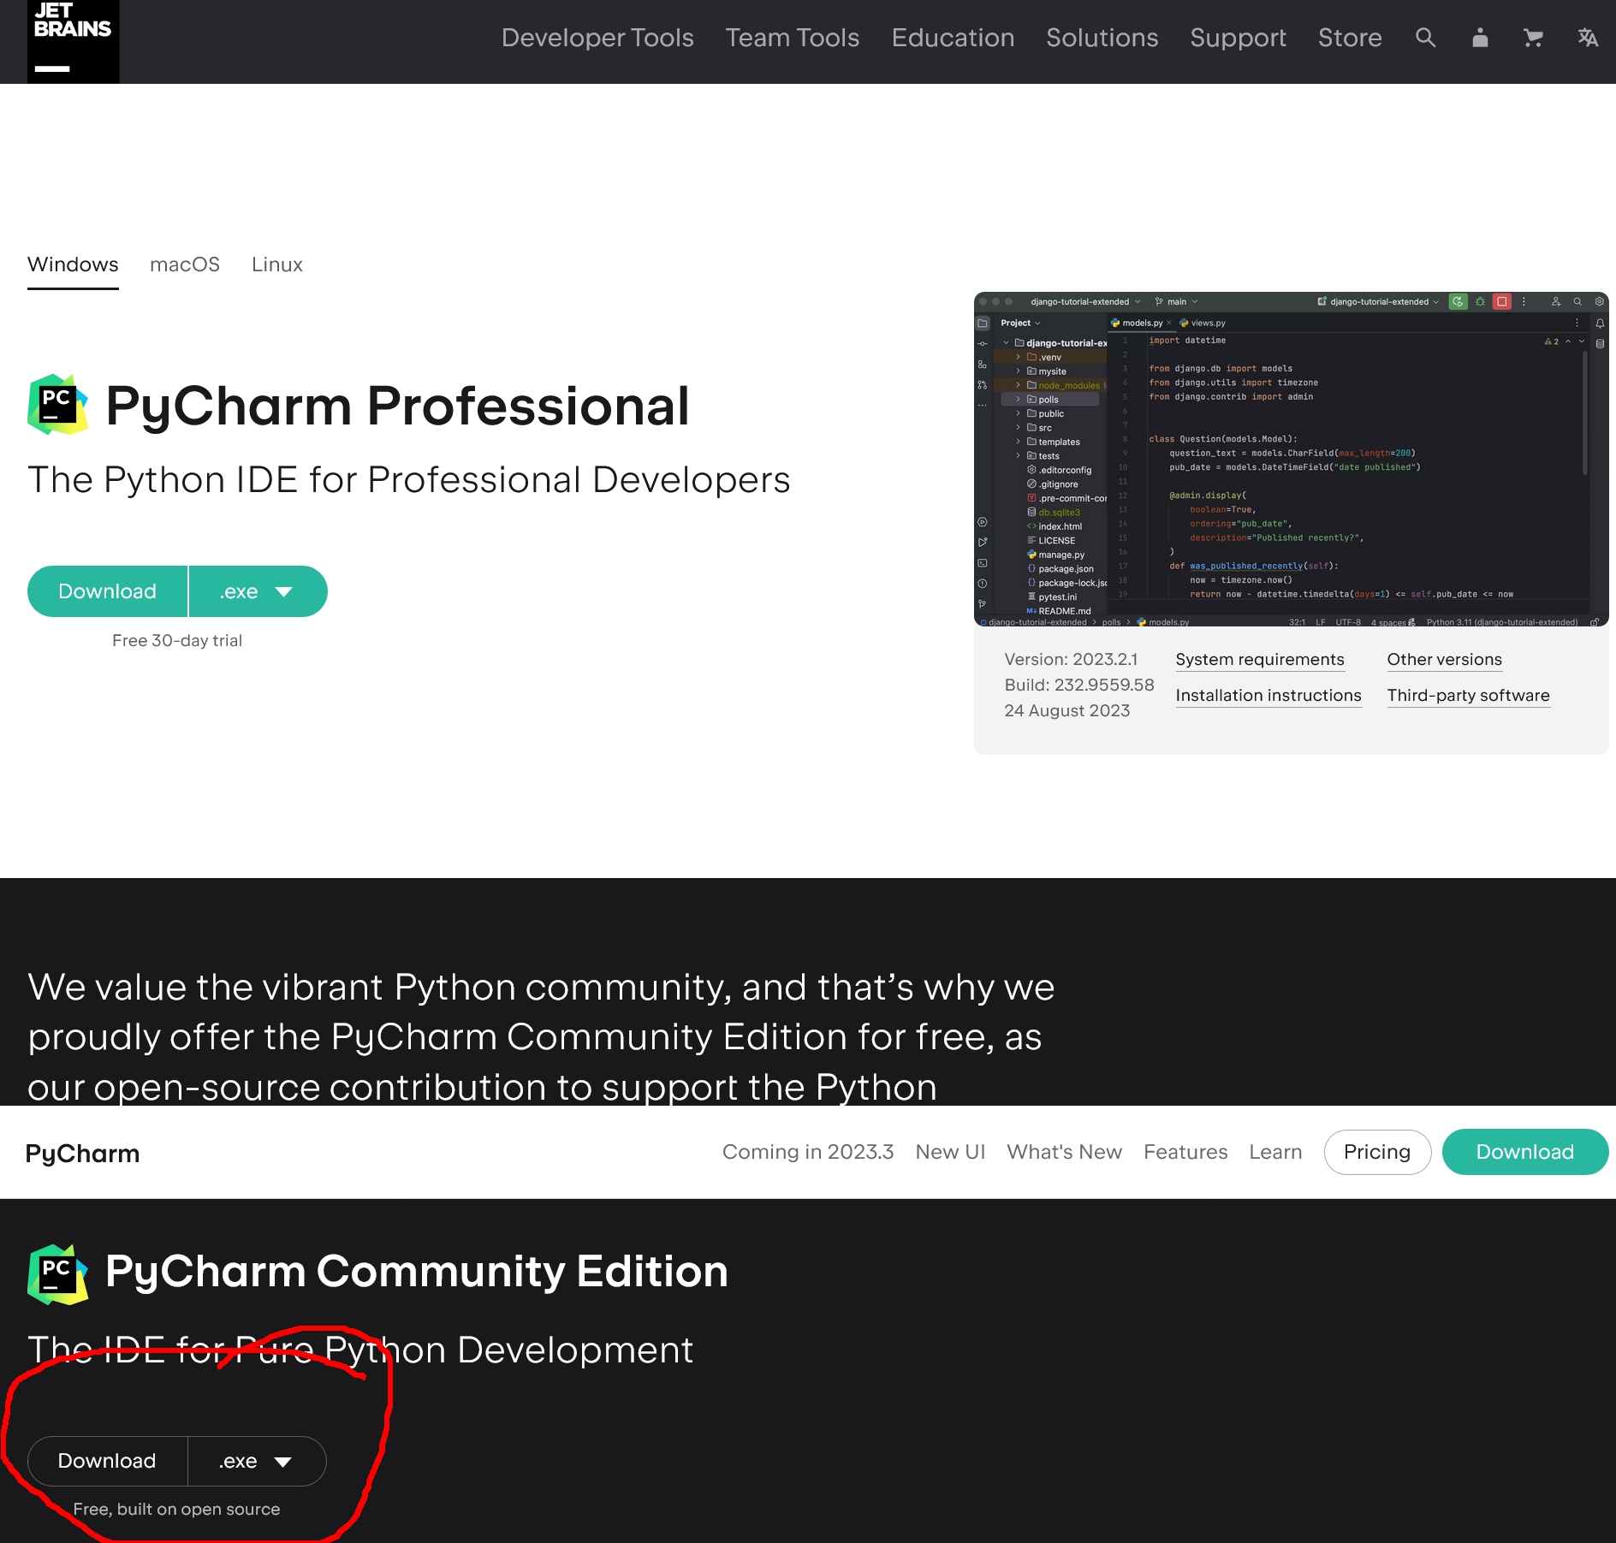Open the Store menu
1616x1543 pixels.
(1349, 38)
